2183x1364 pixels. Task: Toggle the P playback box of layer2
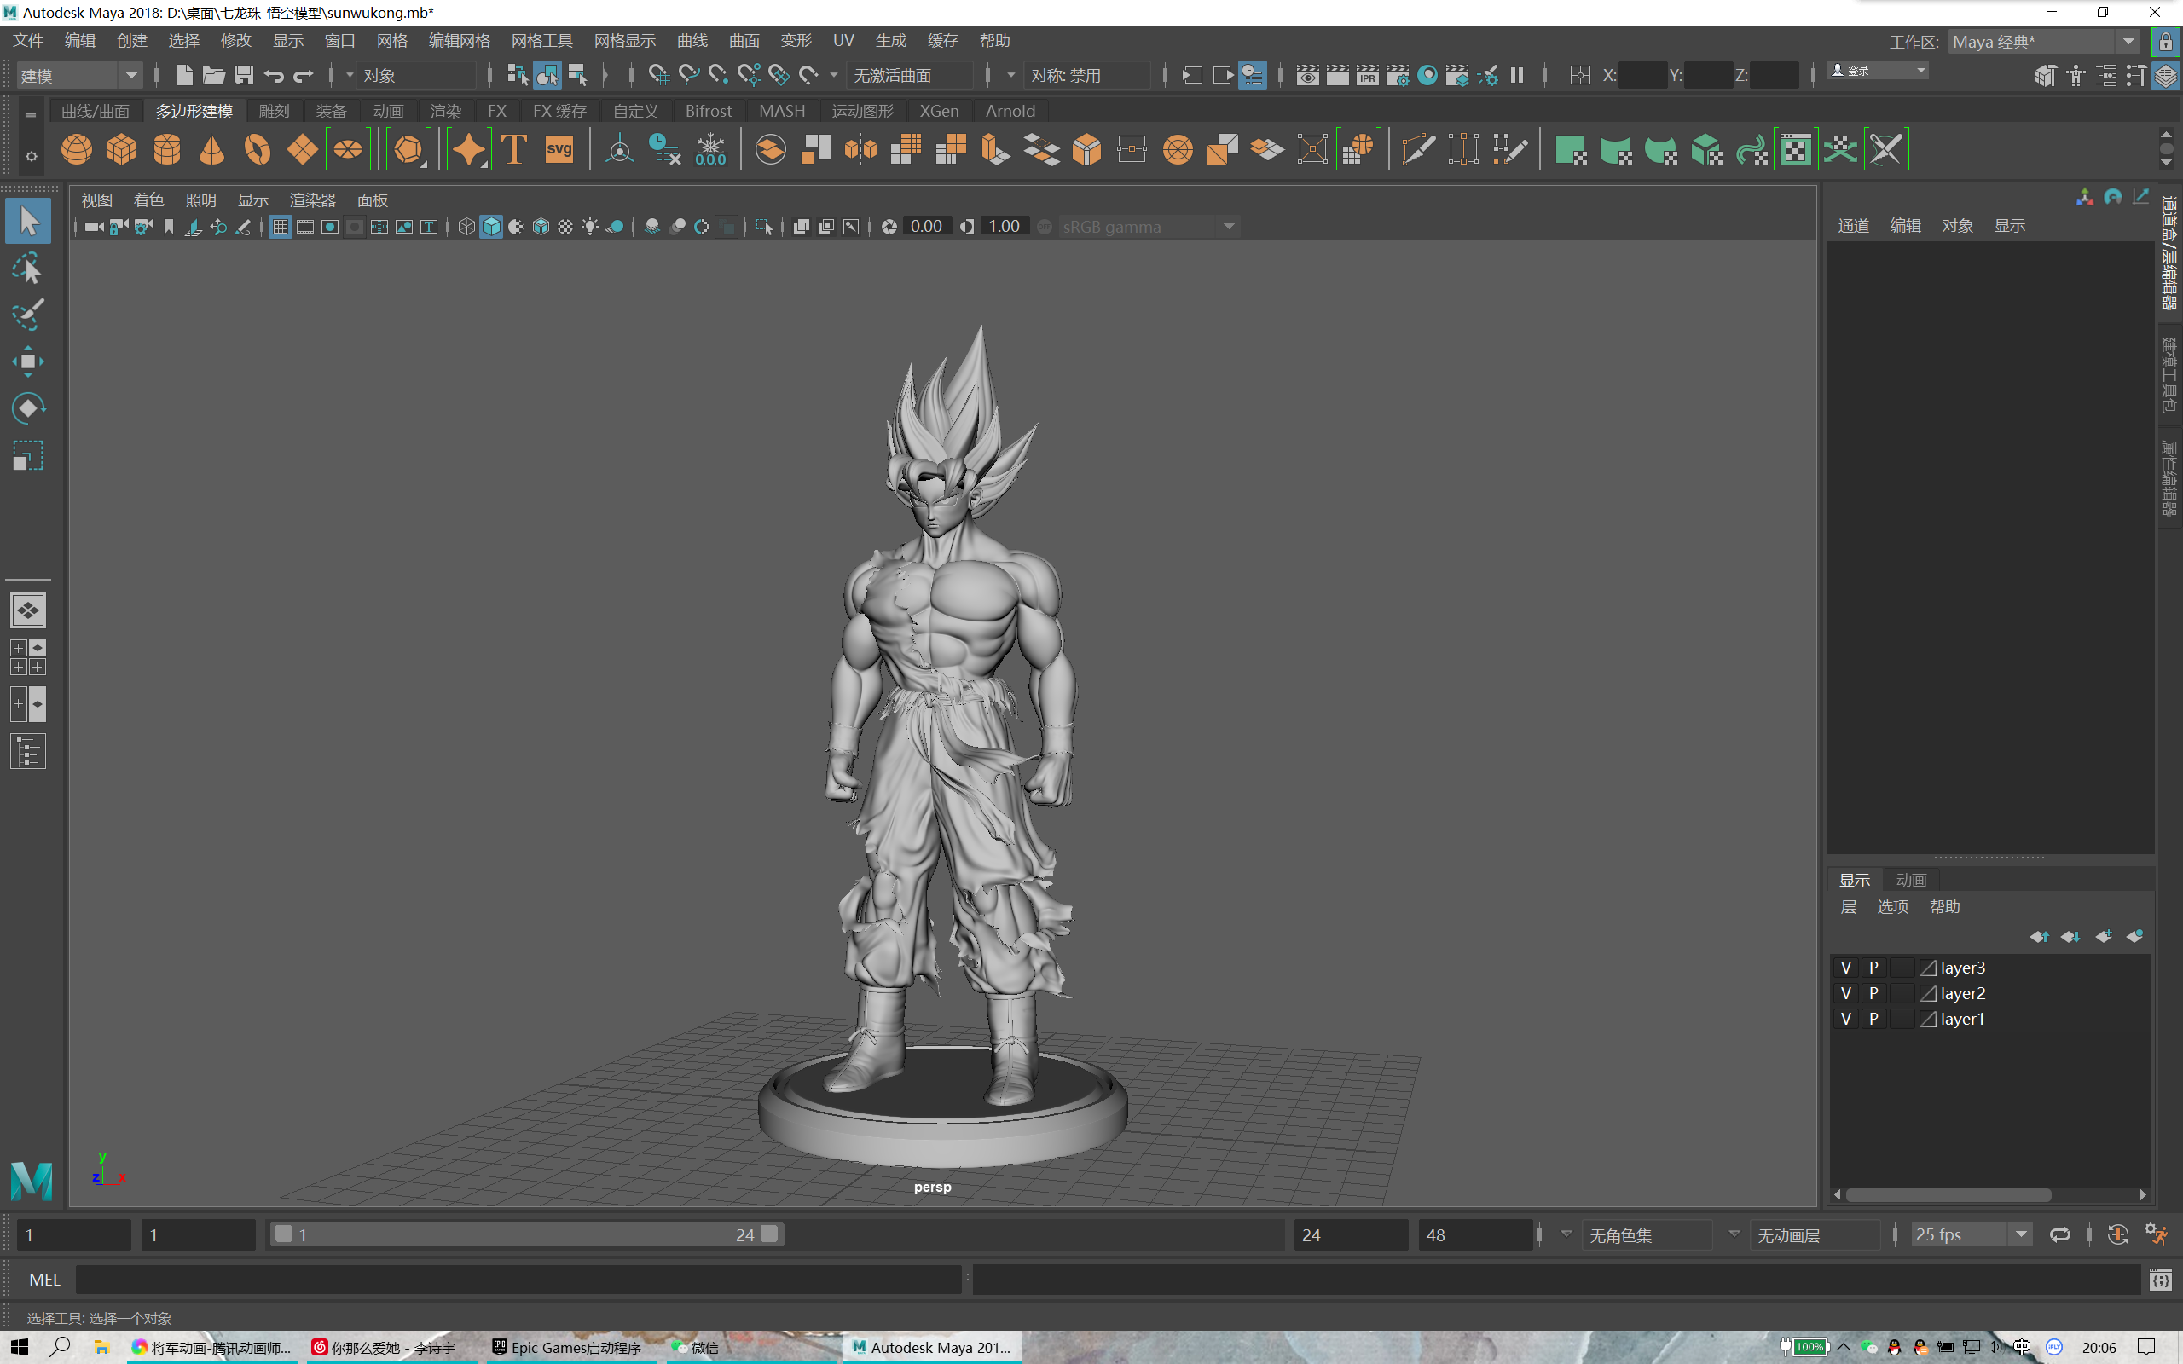1873,993
